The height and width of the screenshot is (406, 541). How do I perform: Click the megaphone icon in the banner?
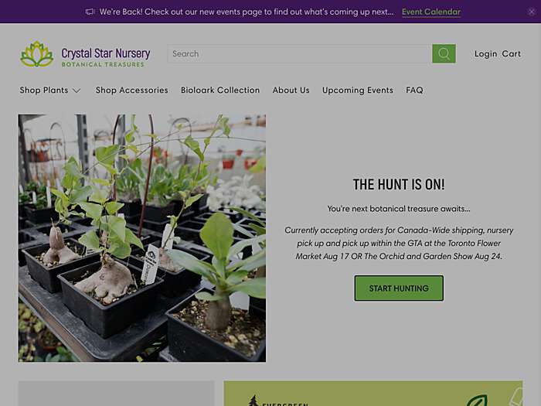[90, 12]
